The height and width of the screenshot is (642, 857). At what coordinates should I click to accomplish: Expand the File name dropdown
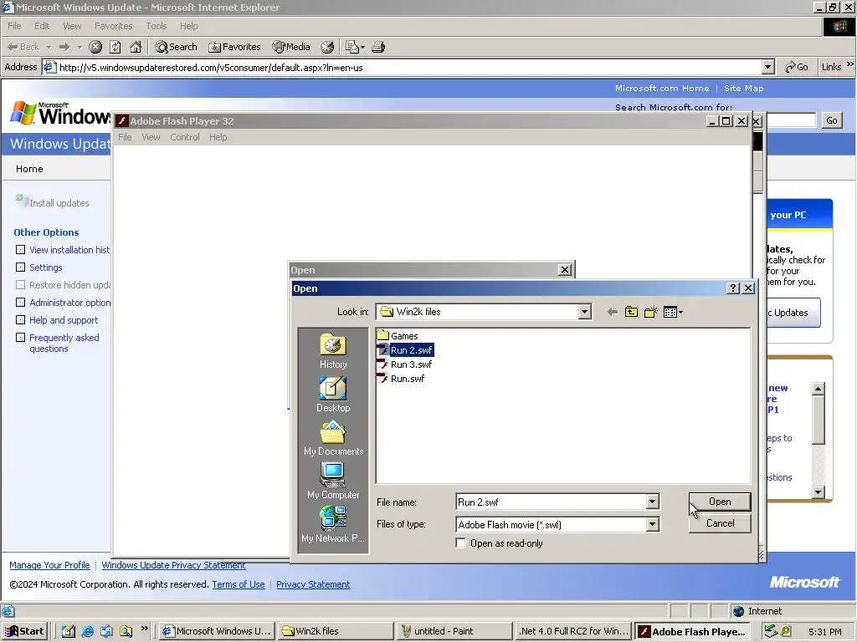pyautogui.click(x=652, y=502)
